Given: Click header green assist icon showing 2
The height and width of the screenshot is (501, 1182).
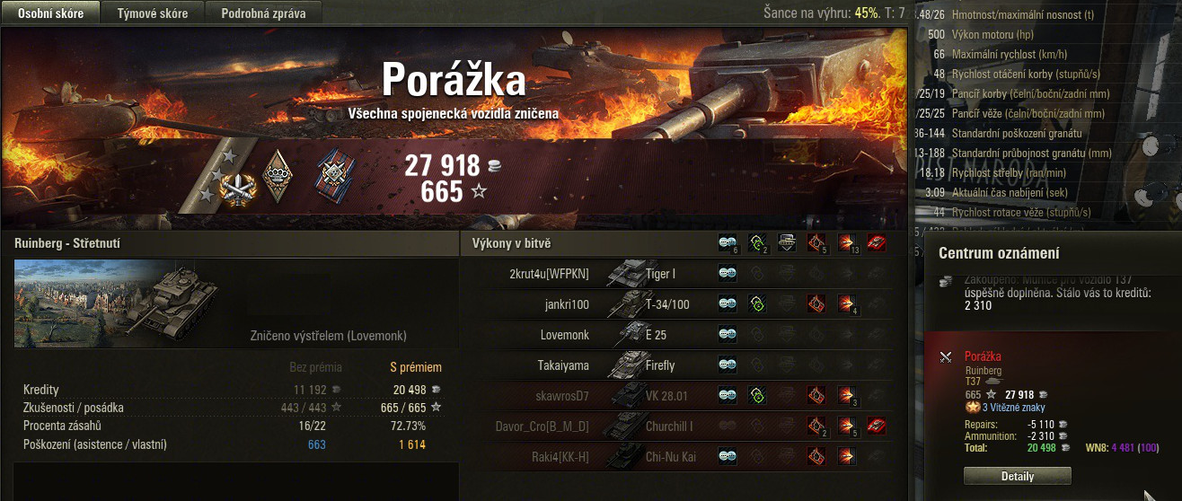Looking at the screenshot, I should pos(757,242).
